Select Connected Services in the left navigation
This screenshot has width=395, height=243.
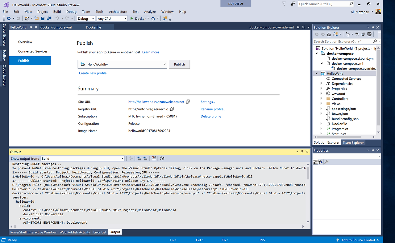33,51
